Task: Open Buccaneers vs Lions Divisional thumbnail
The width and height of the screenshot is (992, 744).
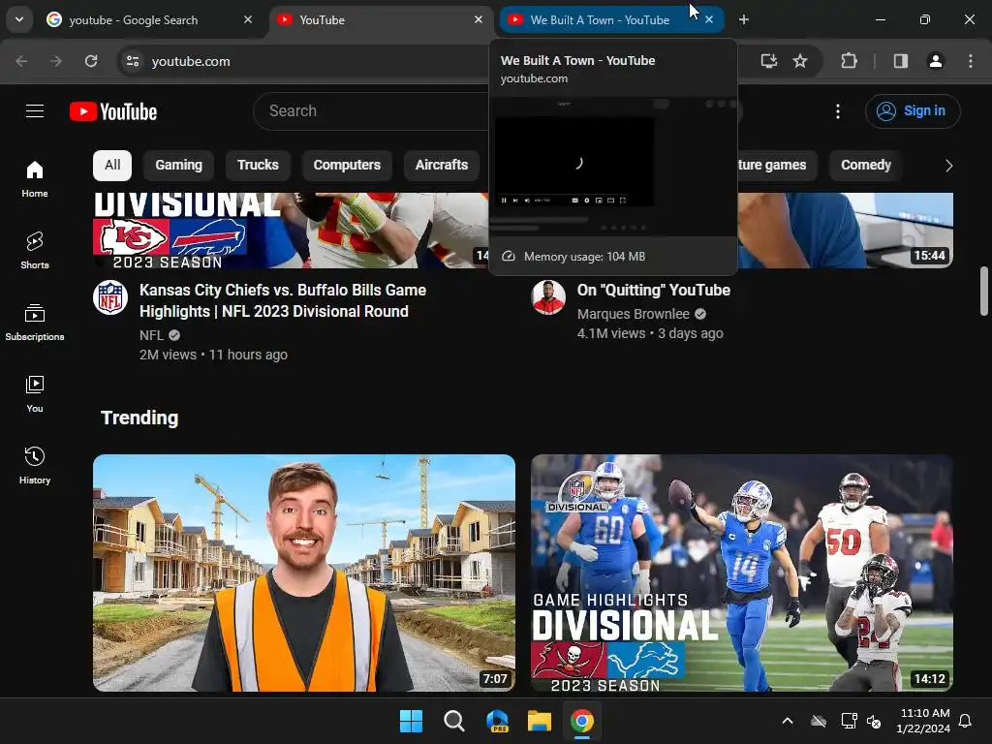Action: tap(742, 573)
